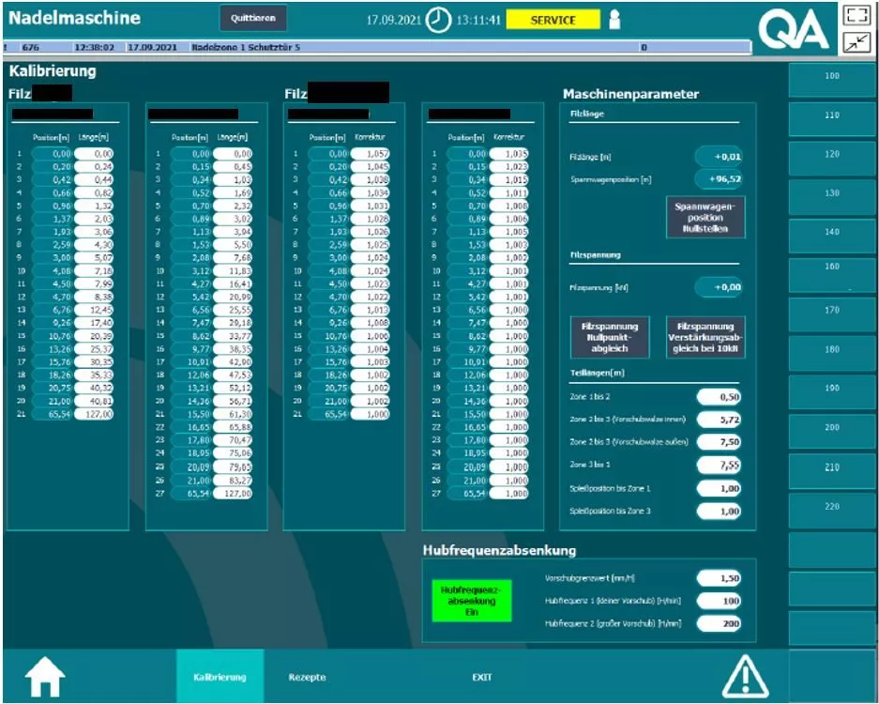Toggle fullscreen with the bracket icon

click(856, 15)
